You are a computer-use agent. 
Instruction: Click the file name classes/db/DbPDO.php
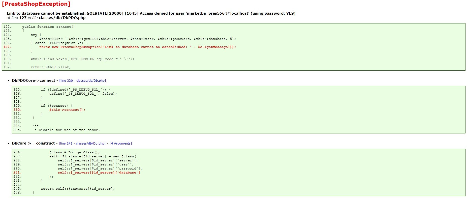[62, 18]
